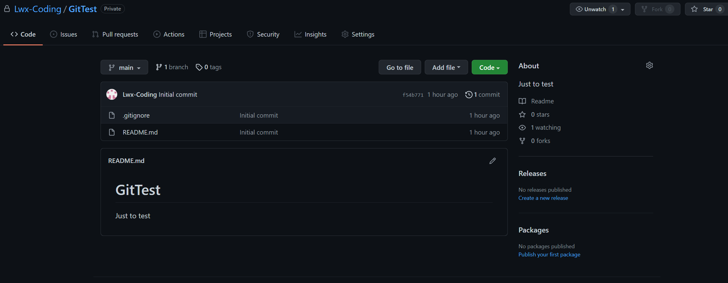Click the Security shield icon
The height and width of the screenshot is (283, 728).
(x=250, y=34)
